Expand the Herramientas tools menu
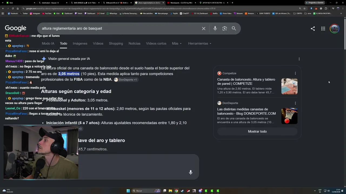Image resolution: width=346 pixels, height=194 pixels. click(x=200, y=43)
